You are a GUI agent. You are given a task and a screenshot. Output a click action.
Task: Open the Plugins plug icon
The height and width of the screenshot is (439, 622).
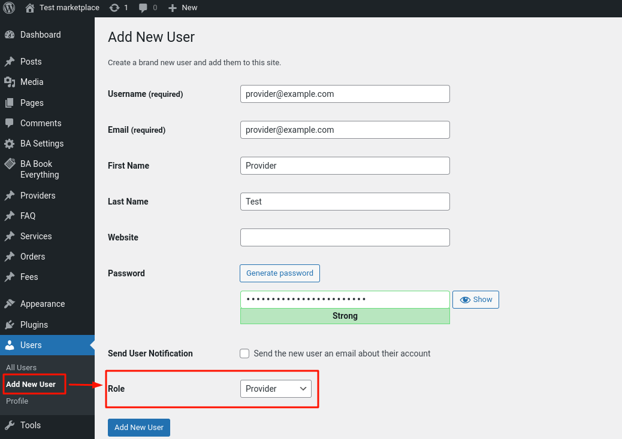click(x=10, y=325)
